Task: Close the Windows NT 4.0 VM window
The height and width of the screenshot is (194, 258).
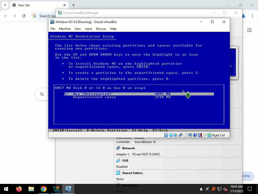Action: click(224, 22)
